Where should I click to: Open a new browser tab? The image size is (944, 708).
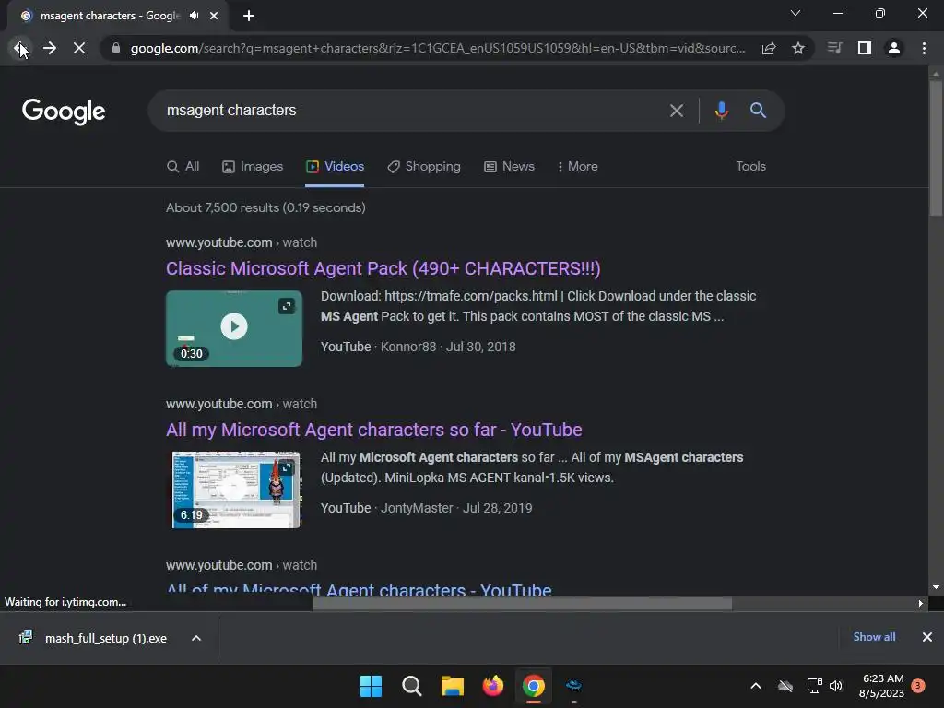249,16
